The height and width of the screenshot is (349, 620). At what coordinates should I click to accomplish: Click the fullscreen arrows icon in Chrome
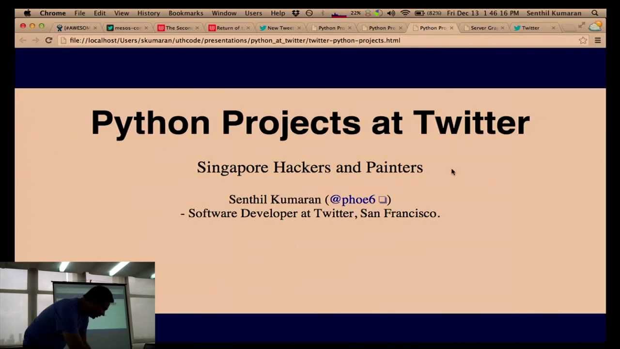[x=582, y=25]
